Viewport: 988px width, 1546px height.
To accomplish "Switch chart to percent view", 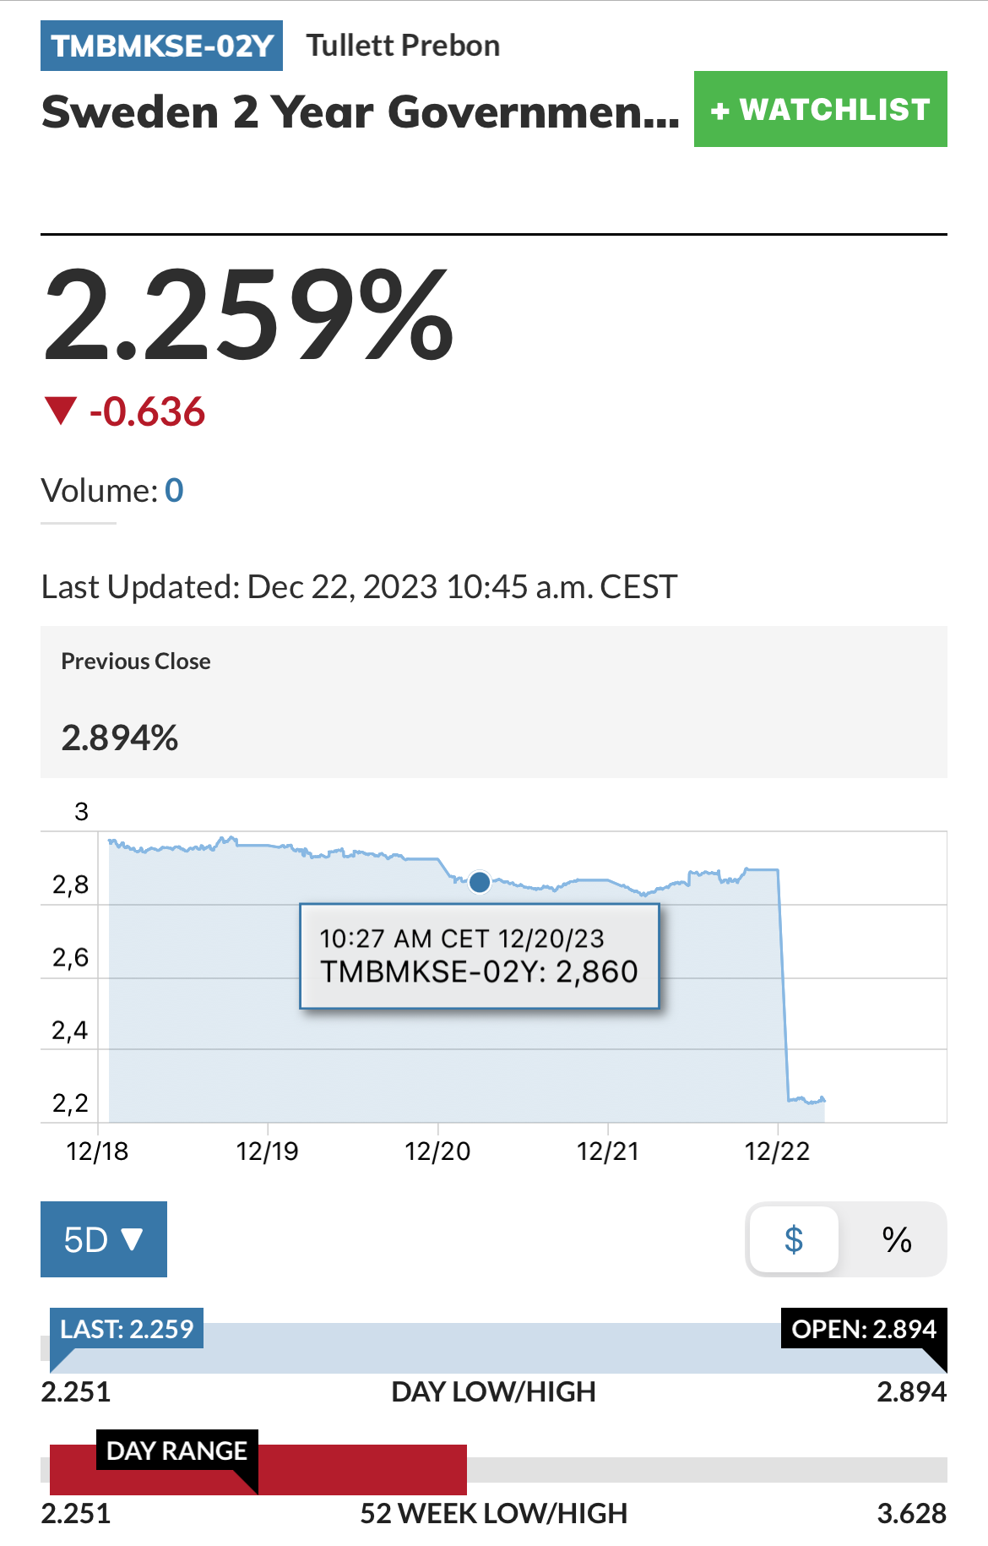I will click(x=896, y=1239).
